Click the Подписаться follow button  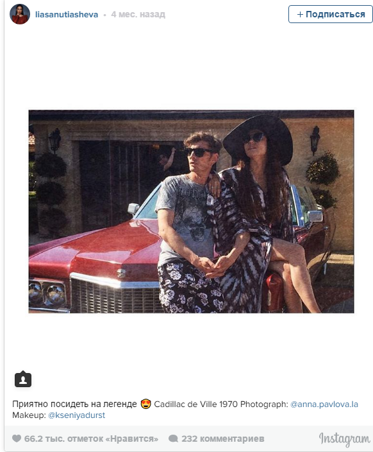331,14
